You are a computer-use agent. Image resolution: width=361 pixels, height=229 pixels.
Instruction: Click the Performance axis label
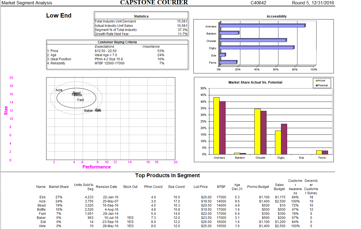(x=96, y=167)
